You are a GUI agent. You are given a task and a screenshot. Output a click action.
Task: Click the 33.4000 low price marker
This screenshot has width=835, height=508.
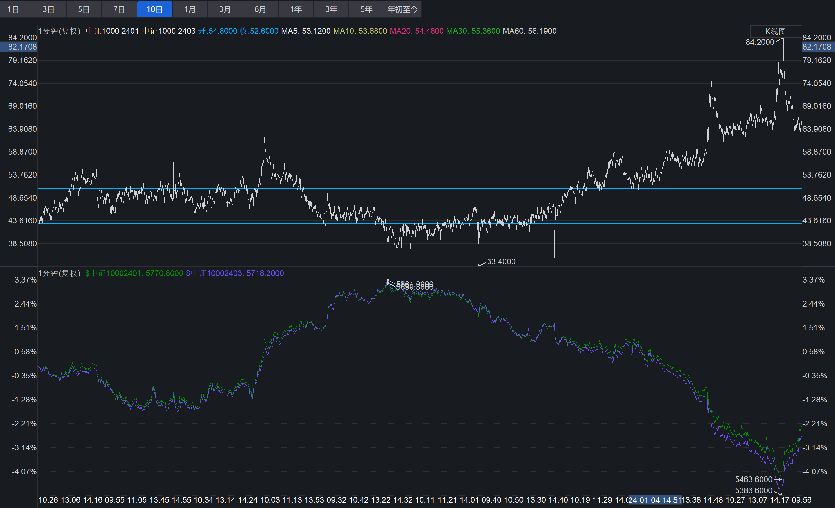click(x=501, y=261)
